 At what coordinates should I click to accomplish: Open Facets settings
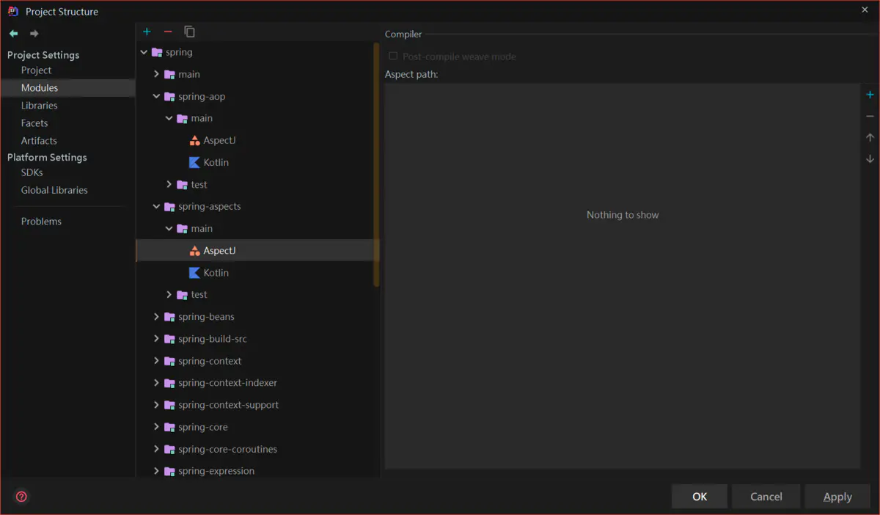[34, 123]
